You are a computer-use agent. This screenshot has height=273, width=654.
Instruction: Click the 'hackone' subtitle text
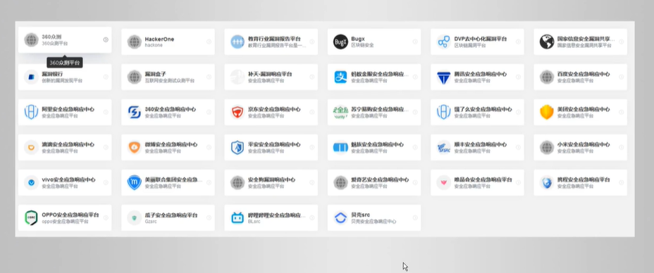point(153,45)
